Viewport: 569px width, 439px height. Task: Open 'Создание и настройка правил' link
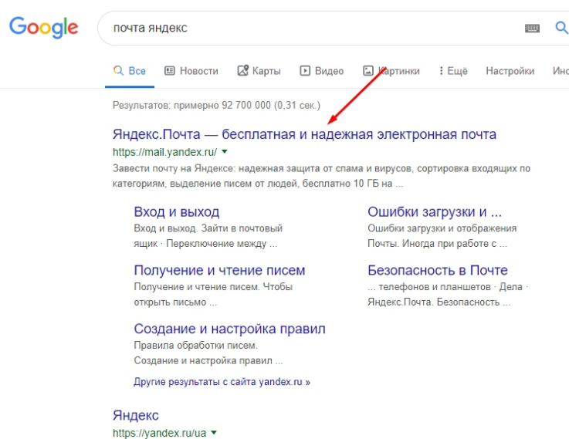pyautogui.click(x=229, y=329)
